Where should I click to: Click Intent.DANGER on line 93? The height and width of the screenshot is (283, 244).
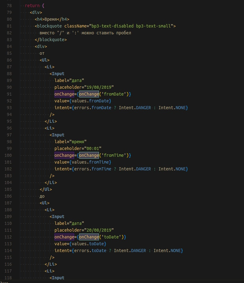tap(135, 108)
